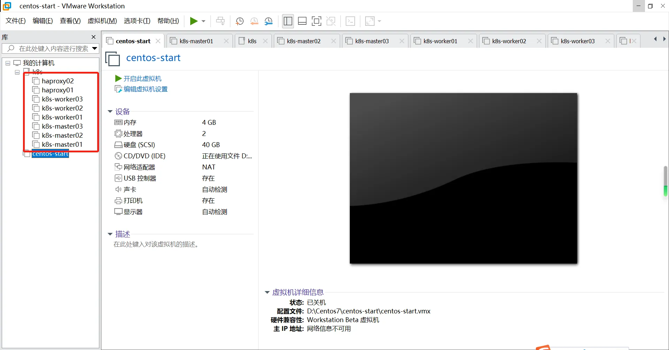Viewport: 669px width, 350px height.
Task: Close the k8s-master01 tab
Action: [x=226, y=41]
